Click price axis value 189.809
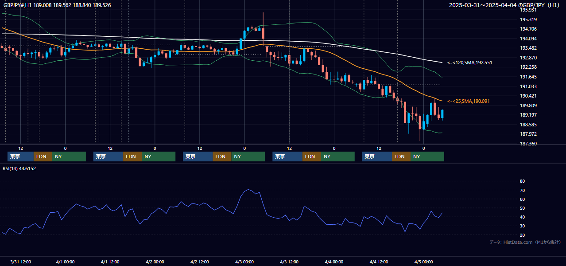Screen dimensions: 566x266 click(x=528, y=106)
